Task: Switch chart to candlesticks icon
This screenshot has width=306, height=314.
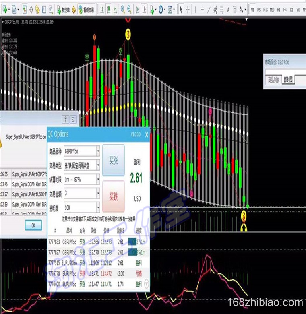Action: click(x=109, y=9)
